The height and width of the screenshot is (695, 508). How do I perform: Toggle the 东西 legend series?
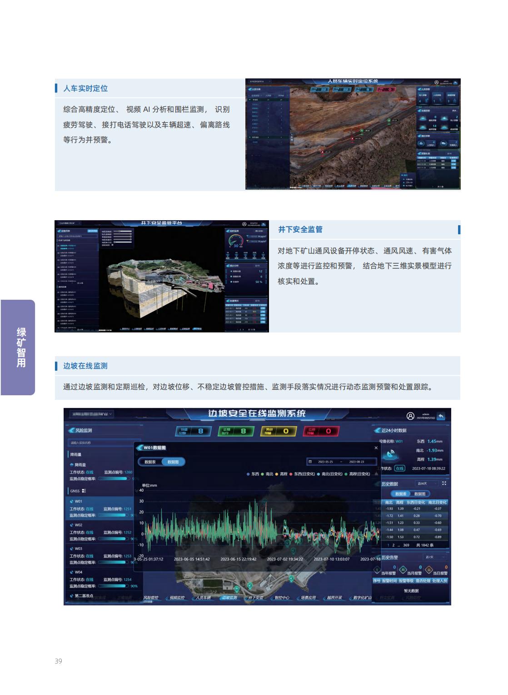point(253,473)
